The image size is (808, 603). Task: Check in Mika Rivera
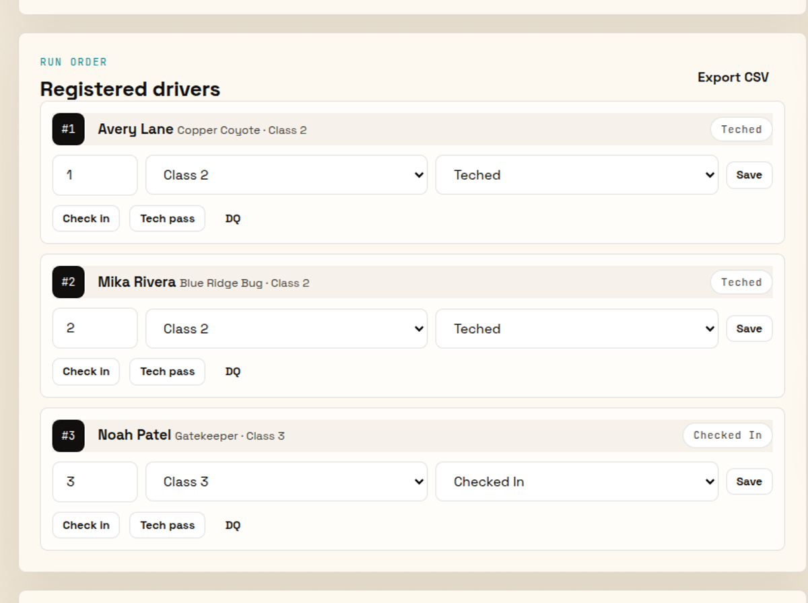pyautogui.click(x=86, y=371)
